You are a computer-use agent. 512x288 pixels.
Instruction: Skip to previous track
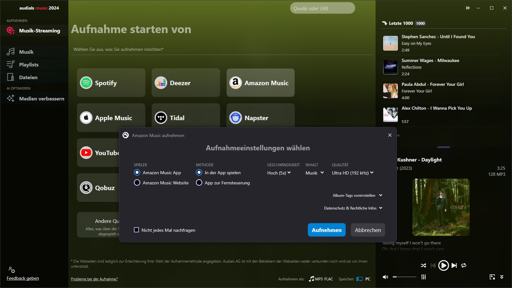pos(433,265)
